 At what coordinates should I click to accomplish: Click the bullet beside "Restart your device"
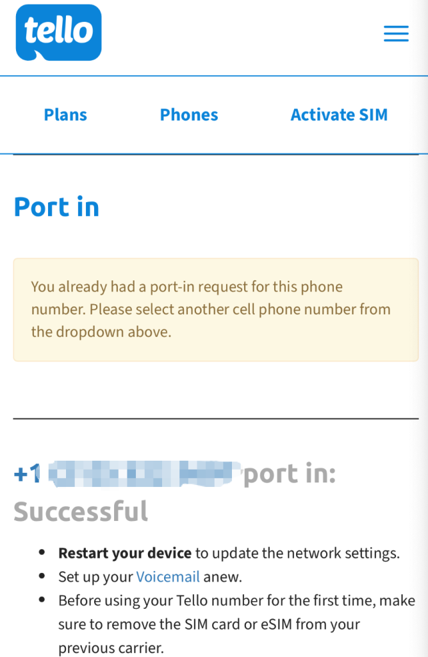42,552
